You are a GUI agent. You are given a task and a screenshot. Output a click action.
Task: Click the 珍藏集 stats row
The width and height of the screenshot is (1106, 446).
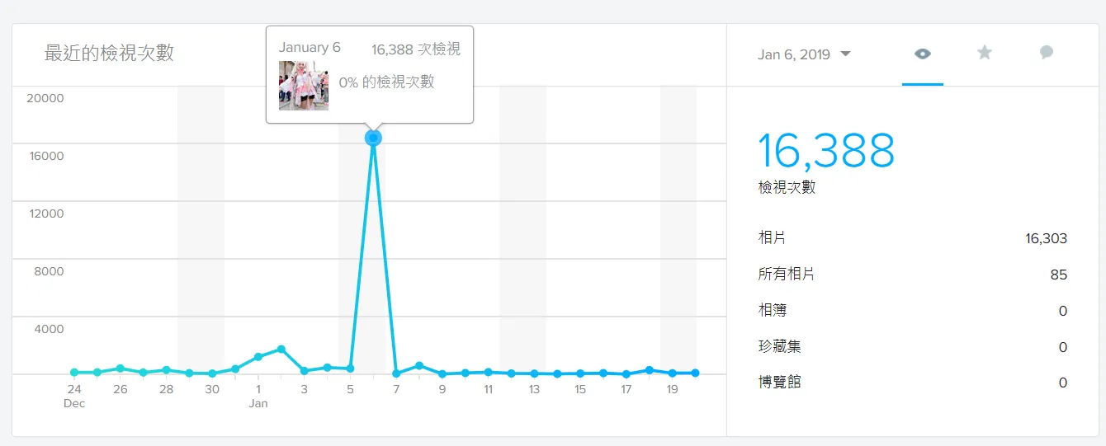[x=912, y=347]
